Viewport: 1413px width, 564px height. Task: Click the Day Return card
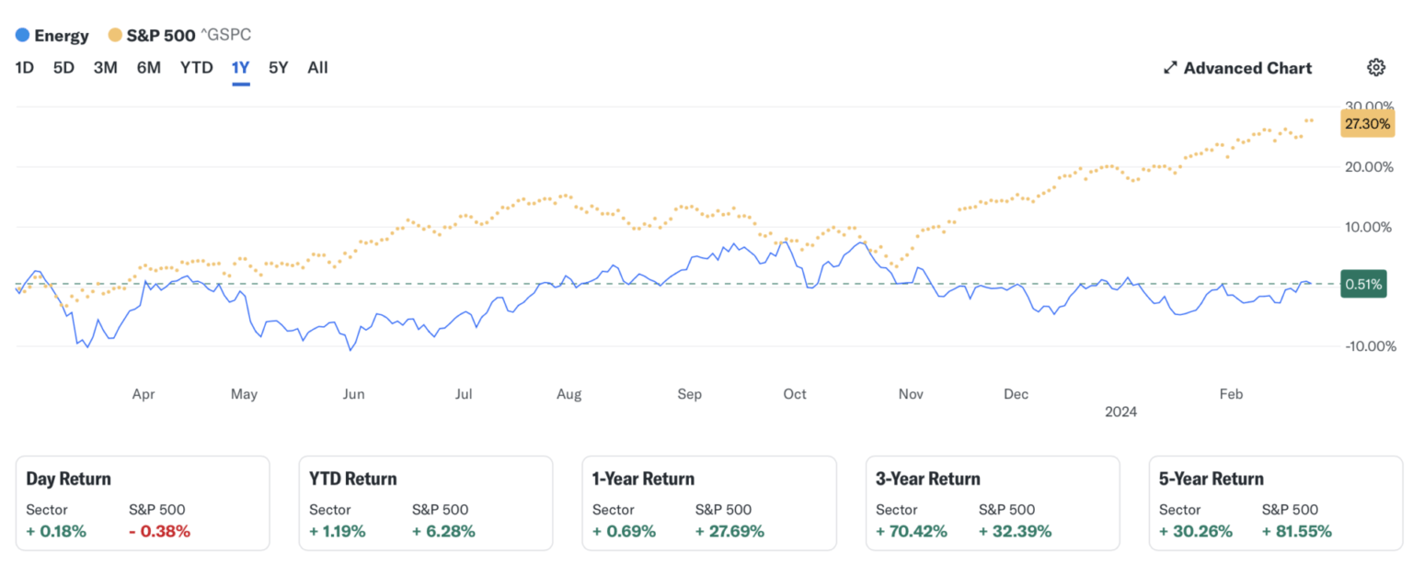pyautogui.click(x=143, y=503)
